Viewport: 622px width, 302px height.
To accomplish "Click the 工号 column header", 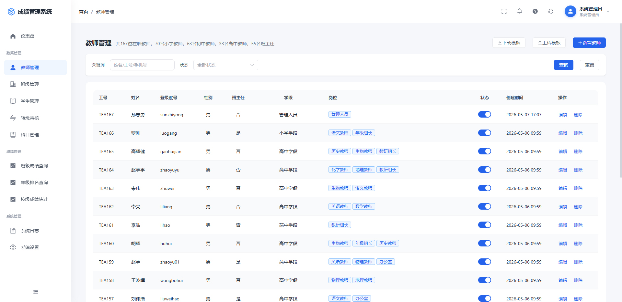I will coord(103,98).
